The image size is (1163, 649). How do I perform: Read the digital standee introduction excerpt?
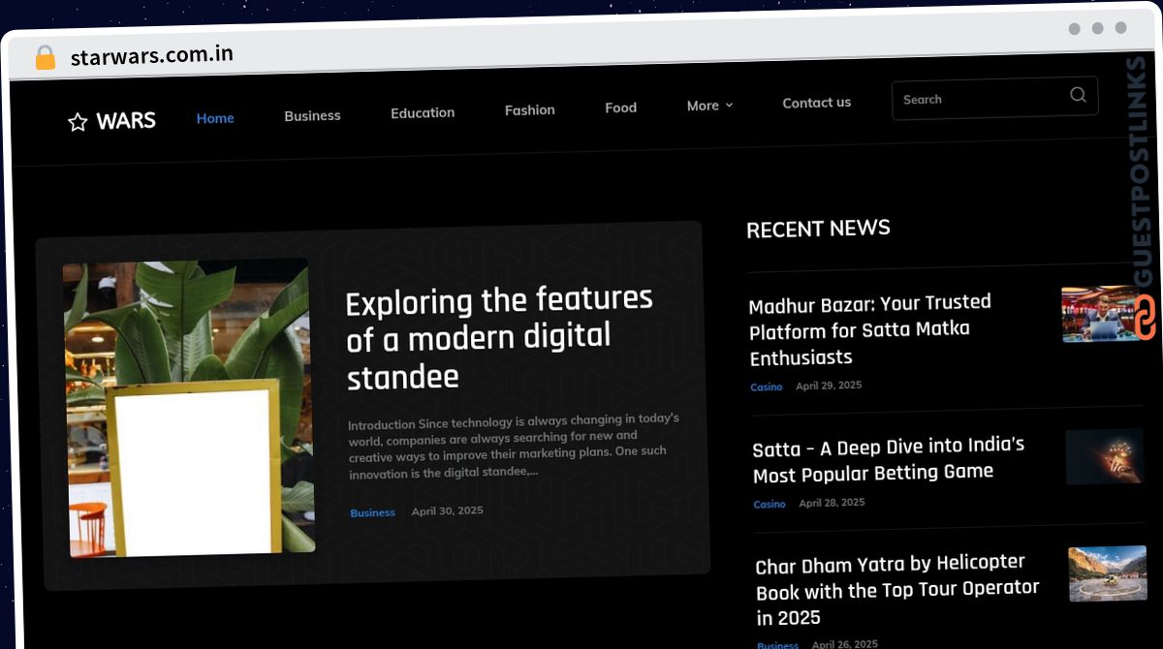[x=515, y=446]
